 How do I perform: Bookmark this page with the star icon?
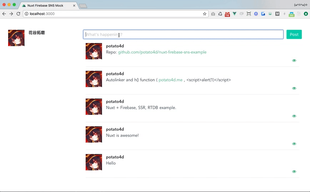[x=205, y=14]
